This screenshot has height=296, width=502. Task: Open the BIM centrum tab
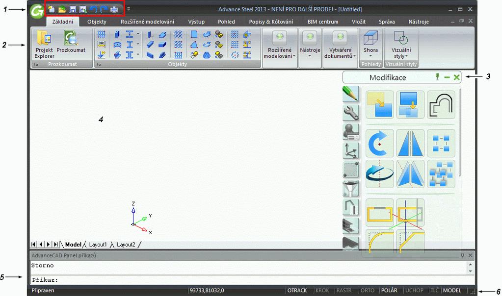[323, 22]
